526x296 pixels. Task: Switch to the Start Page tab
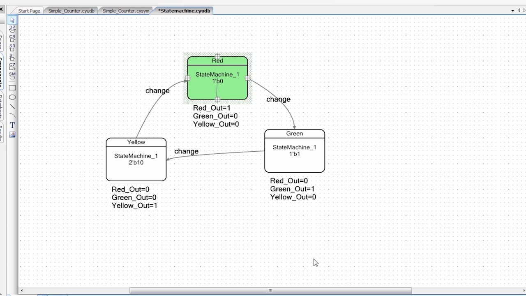29,11
